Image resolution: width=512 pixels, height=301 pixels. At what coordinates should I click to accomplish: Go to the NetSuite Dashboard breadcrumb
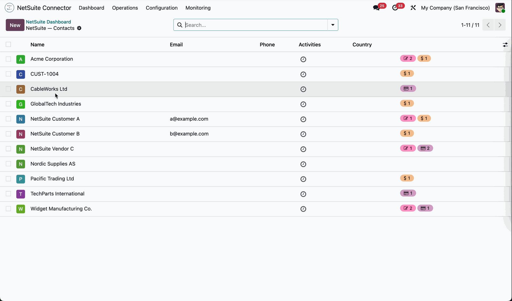click(48, 22)
